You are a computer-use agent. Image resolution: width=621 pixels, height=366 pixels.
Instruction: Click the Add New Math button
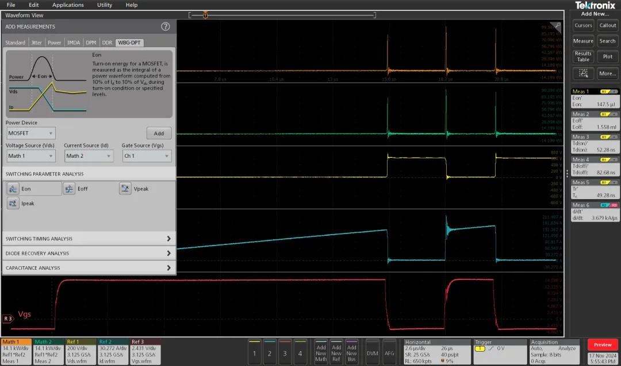click(321, 352)
